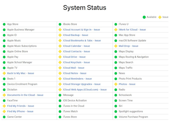Open the Find My Friends issue link

click(20, 106)
